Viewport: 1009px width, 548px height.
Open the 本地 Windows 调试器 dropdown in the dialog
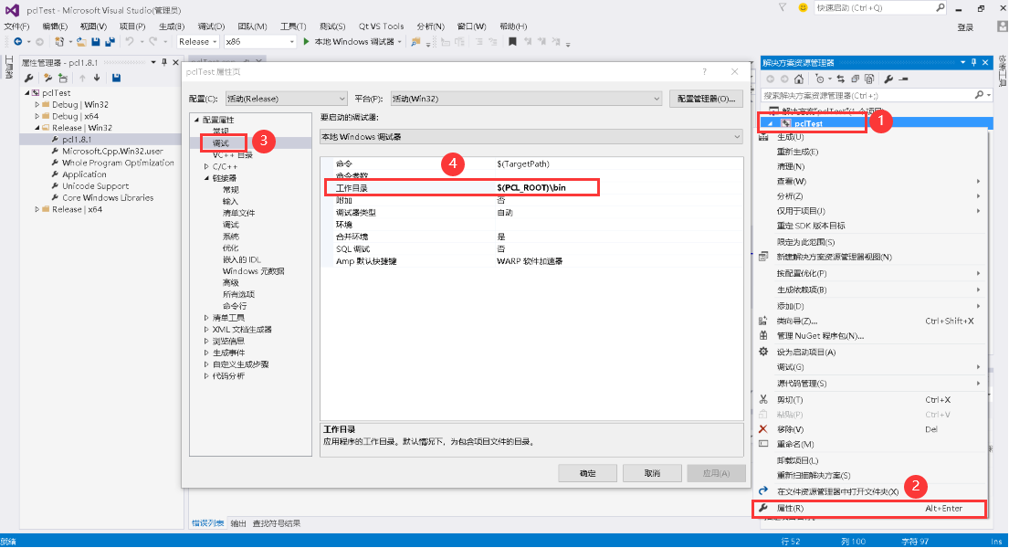pyautogui.click(x=531, y=136)
